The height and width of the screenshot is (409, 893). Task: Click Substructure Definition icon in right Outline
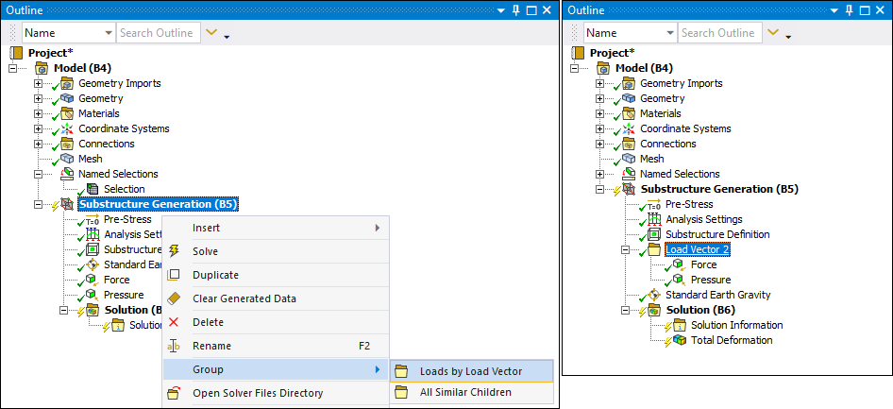click(x=654, y=234)
